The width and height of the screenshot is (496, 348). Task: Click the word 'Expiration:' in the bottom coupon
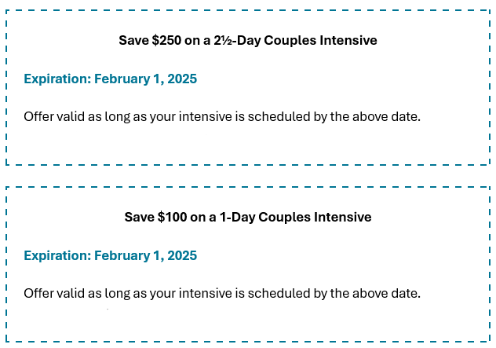click(57, 255)
